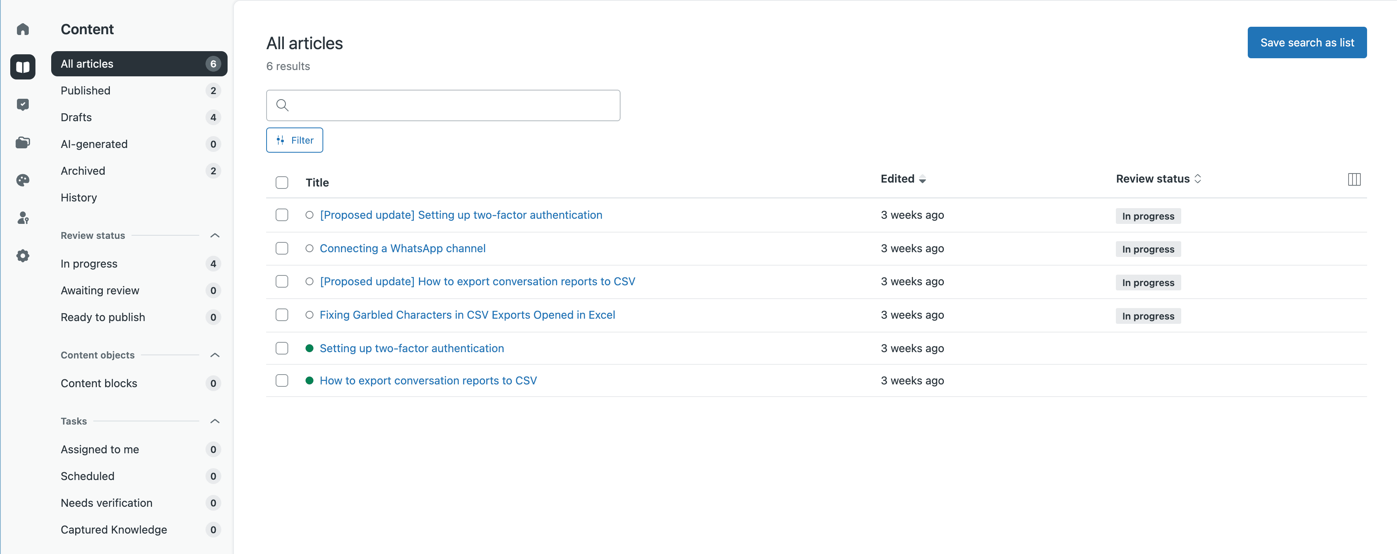Open Content blocks list
Image resolution: width=1397 pixels, height=554 pixels.
tap(139, 383)
